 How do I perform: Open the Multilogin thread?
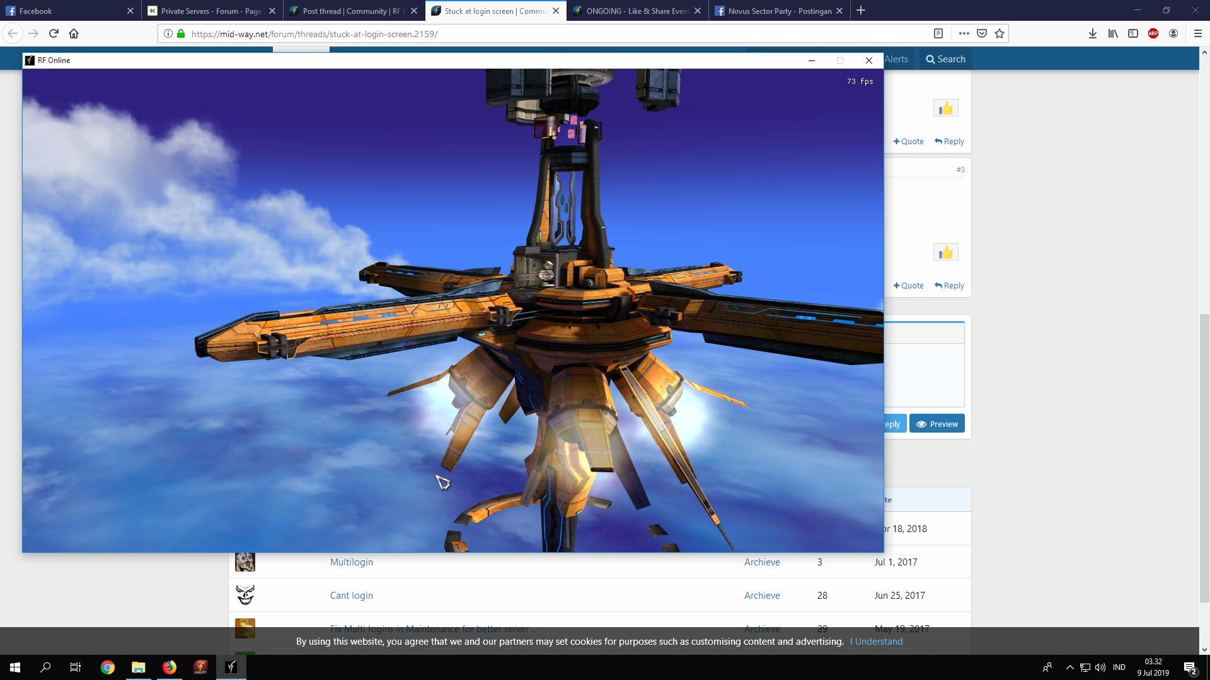click(352, 562)
